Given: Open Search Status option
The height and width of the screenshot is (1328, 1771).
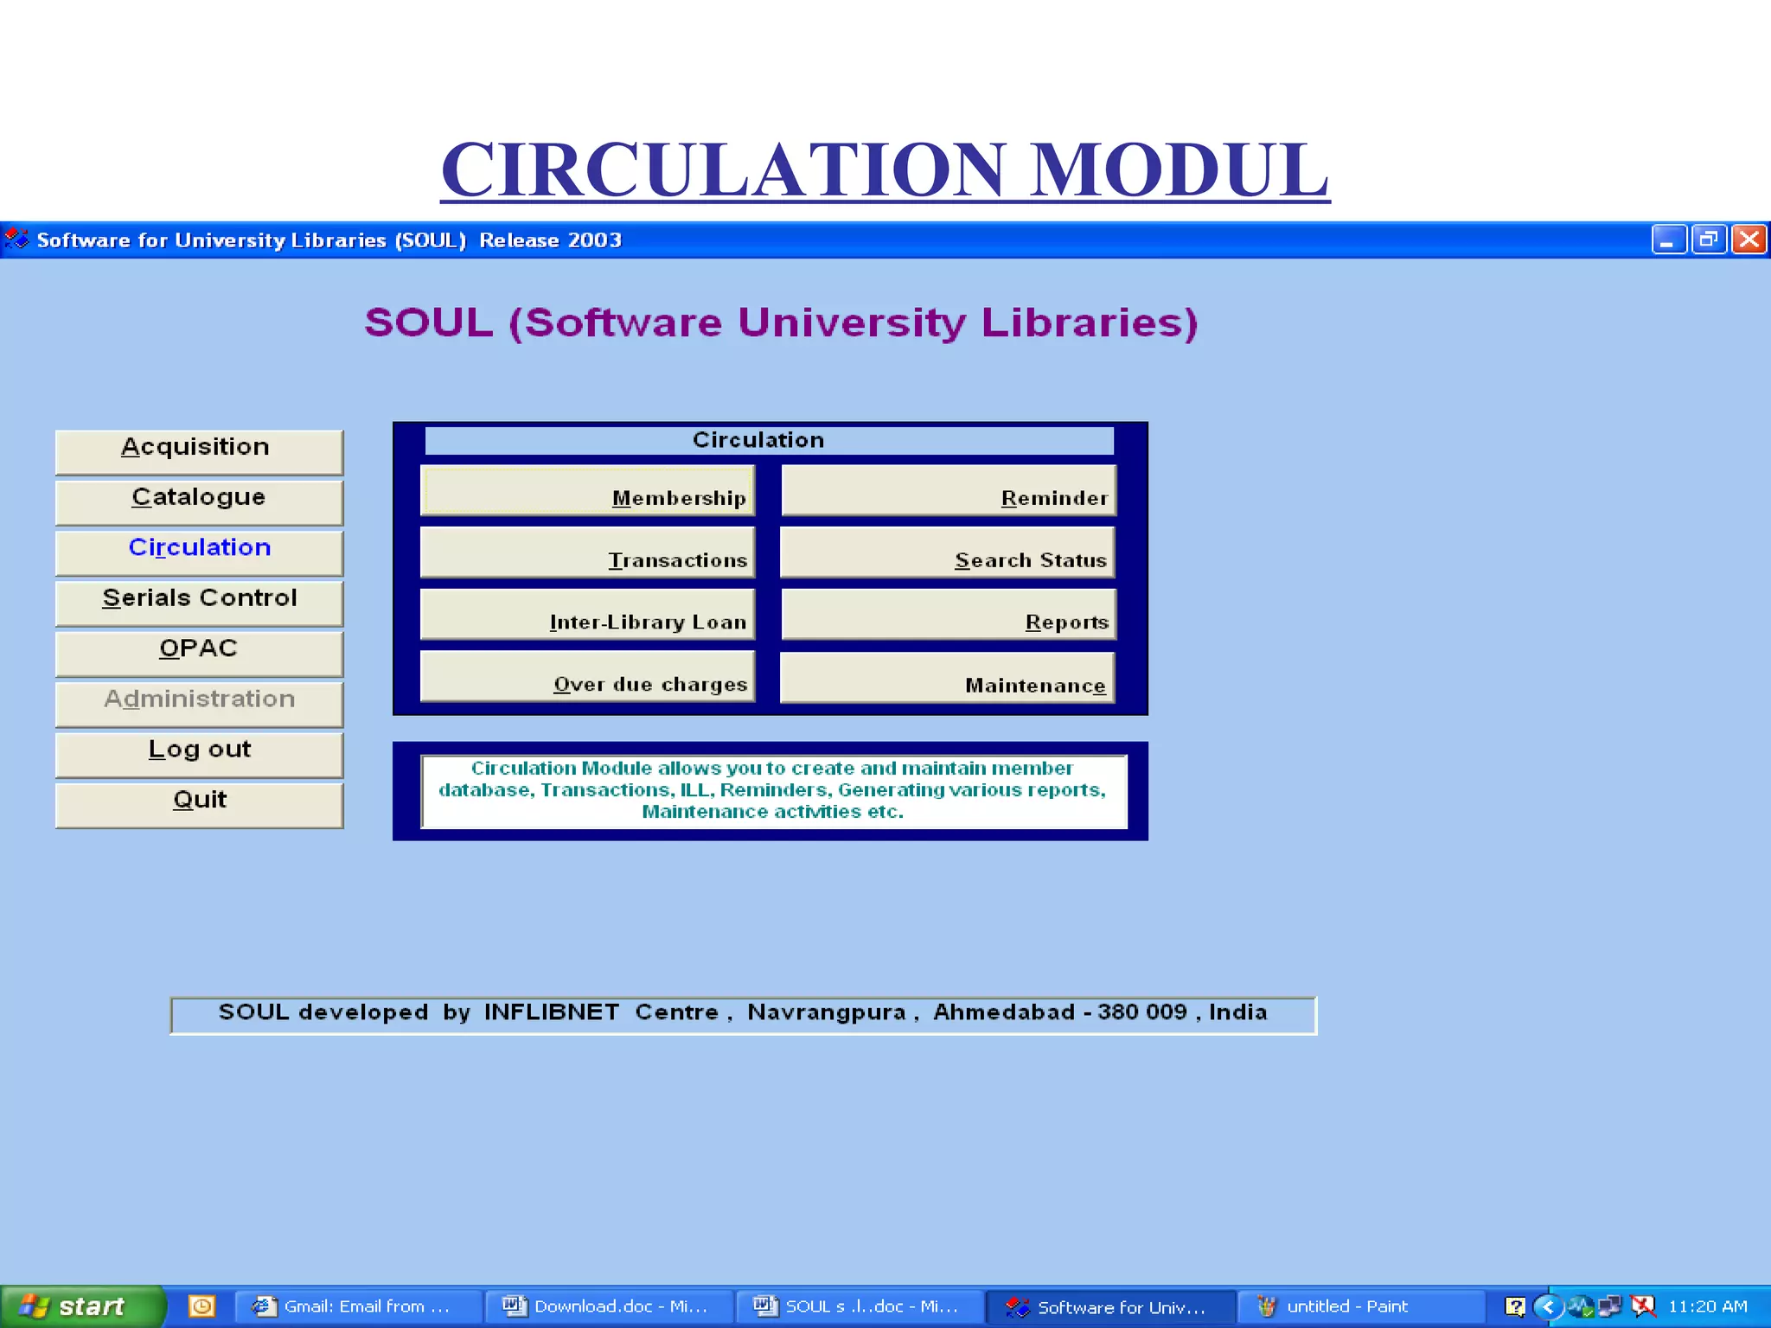Looking at the screenshot, I should (949, 552).
